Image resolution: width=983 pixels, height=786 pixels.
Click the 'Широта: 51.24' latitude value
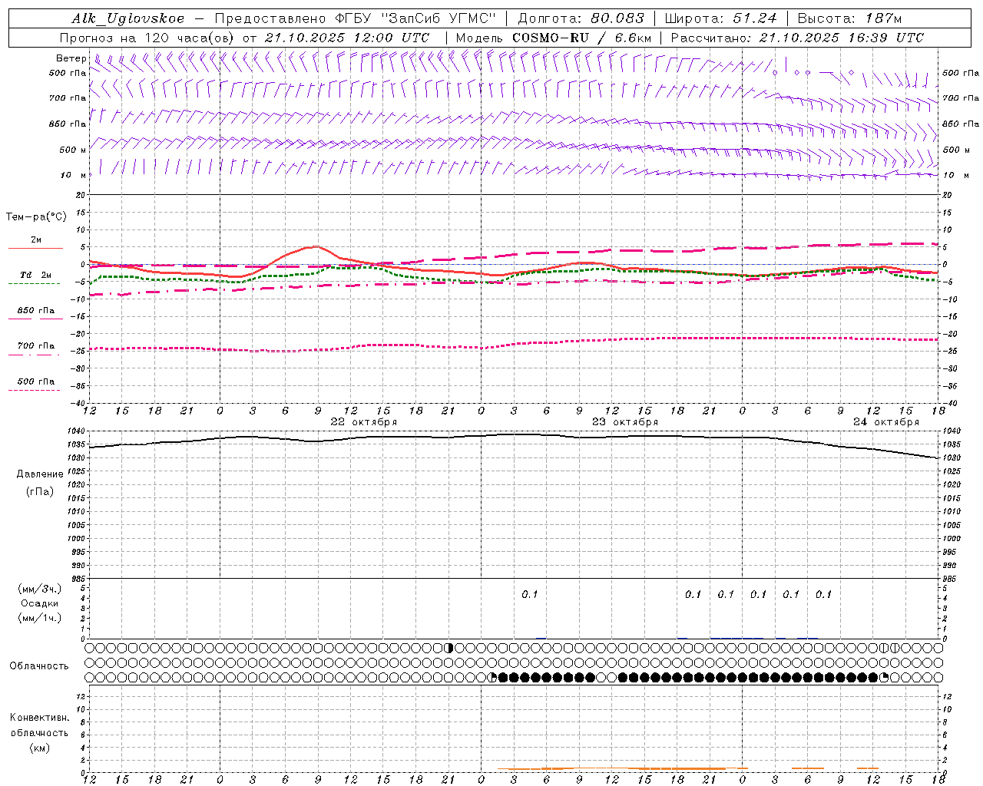click(x=720, y=18)
